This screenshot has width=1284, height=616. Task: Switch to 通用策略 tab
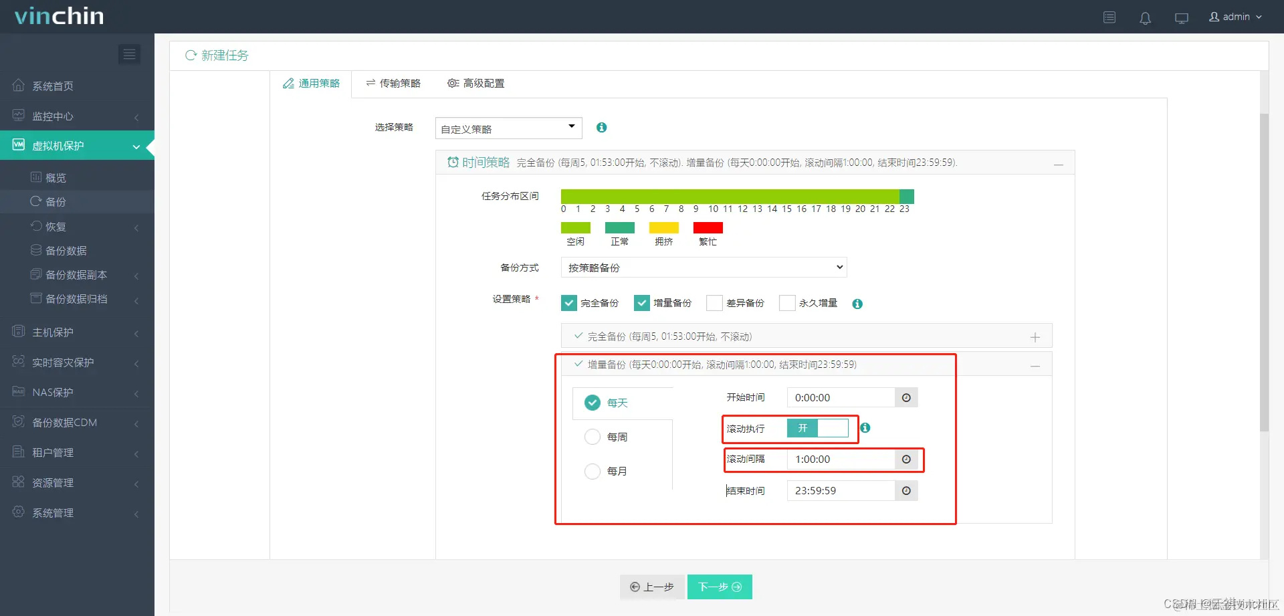(311, 84)
